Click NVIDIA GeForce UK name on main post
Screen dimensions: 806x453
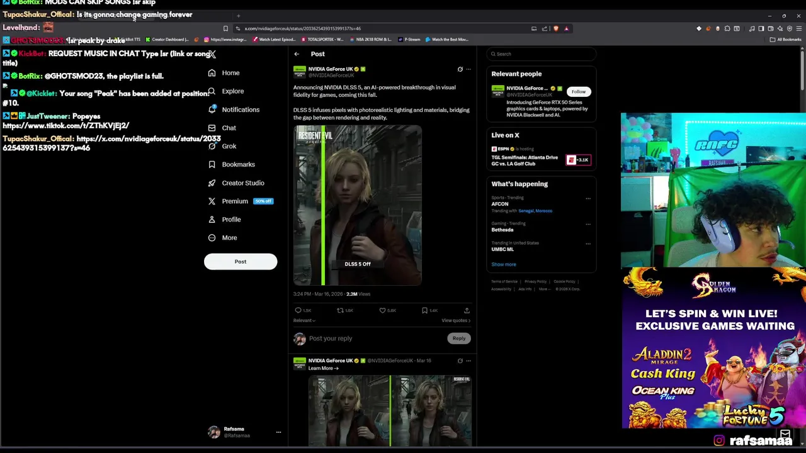[x=331, y=69]
